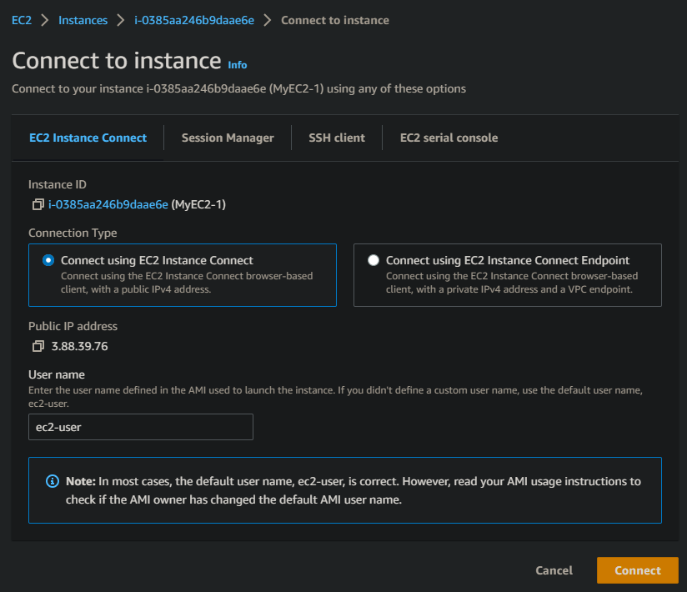687x592 pixels.
Task: Click the Connect to instance page heading
Action: pyautogui.click(x=117, y=61)
